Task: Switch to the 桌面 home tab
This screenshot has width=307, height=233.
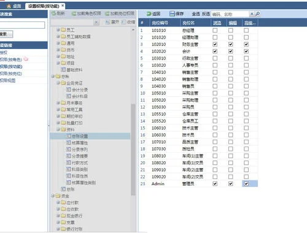Action: pos(14,6)
